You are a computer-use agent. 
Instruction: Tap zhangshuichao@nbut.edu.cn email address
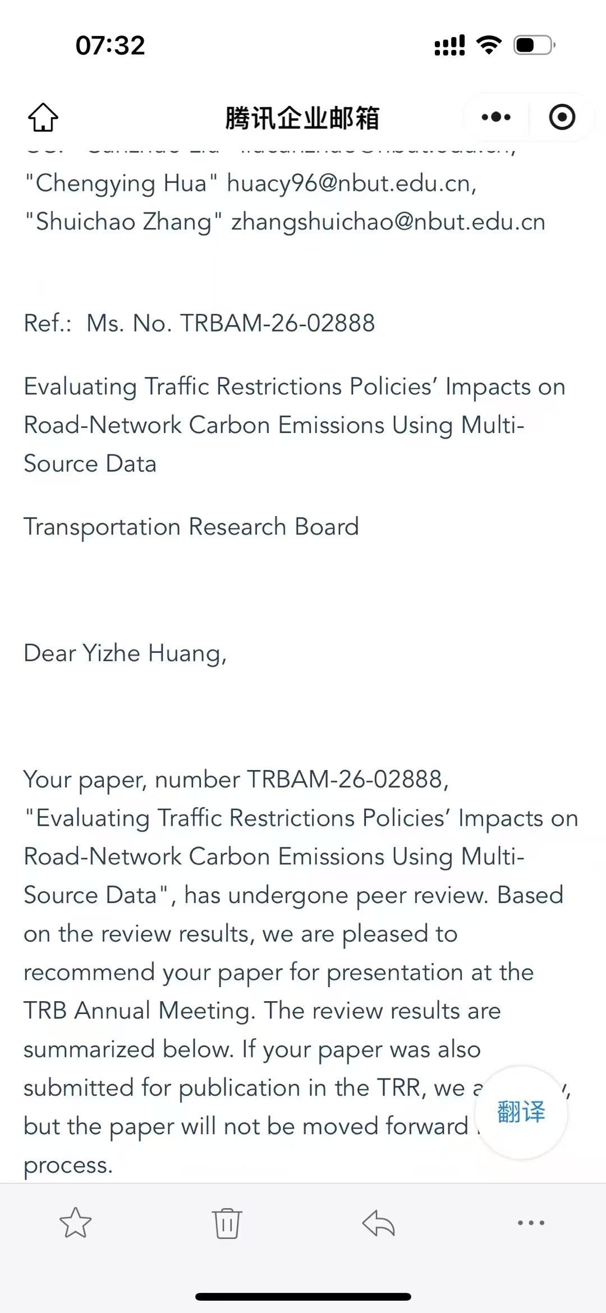[x=388, y=222]
